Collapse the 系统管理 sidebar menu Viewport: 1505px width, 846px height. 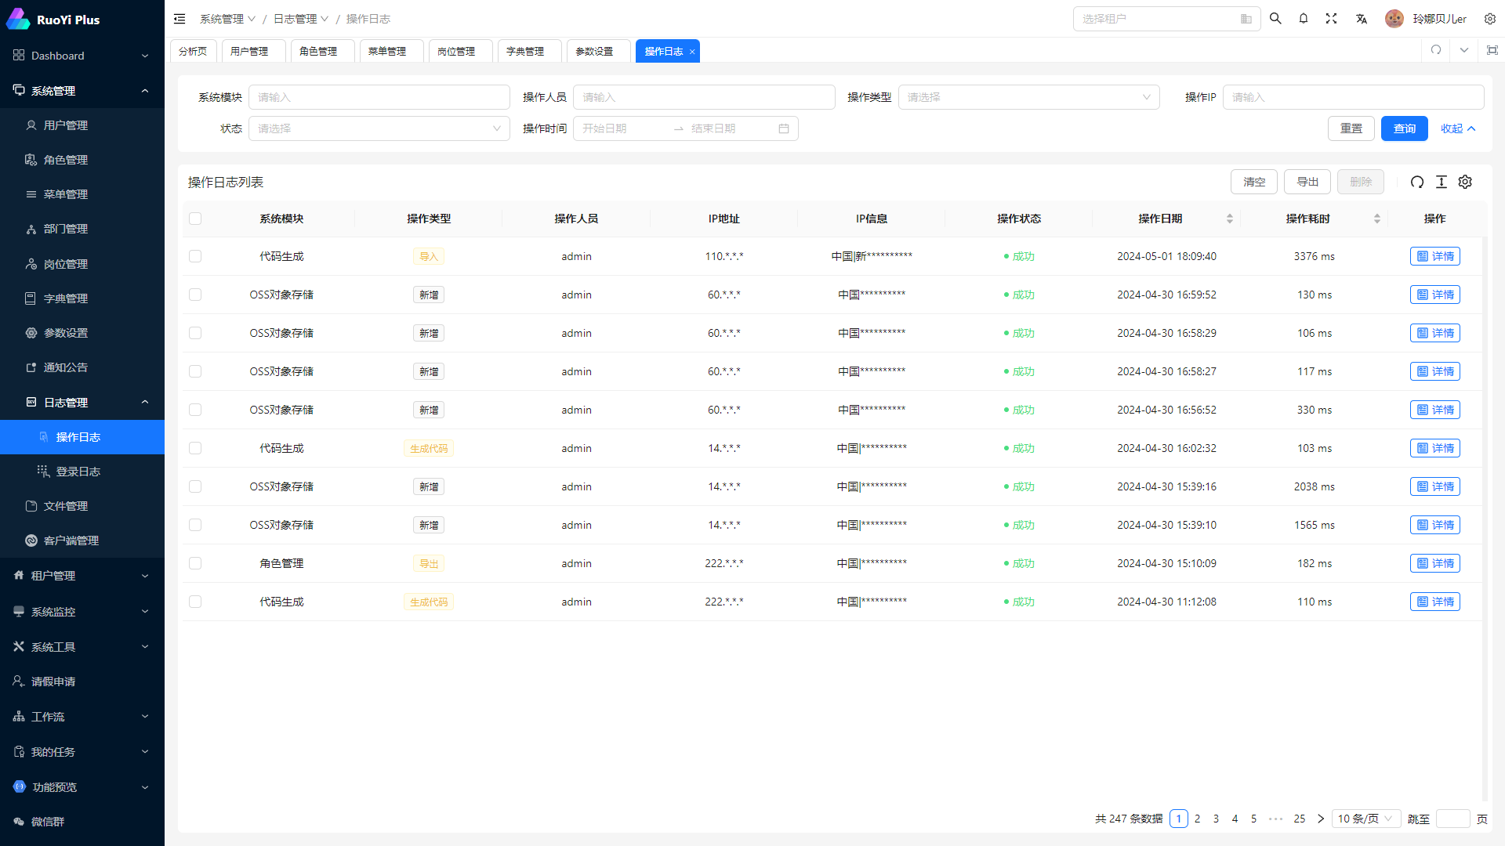click(x=82, y=91)
